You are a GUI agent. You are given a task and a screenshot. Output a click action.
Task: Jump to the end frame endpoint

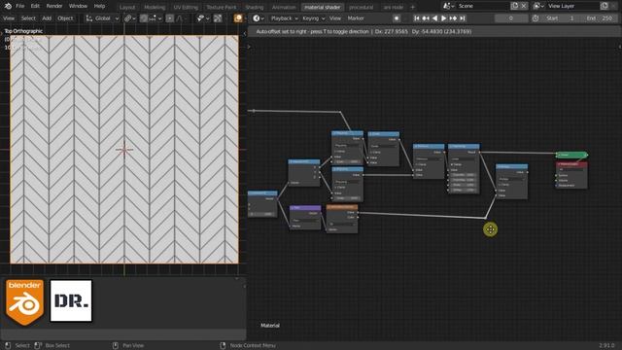tap(463, 18)
